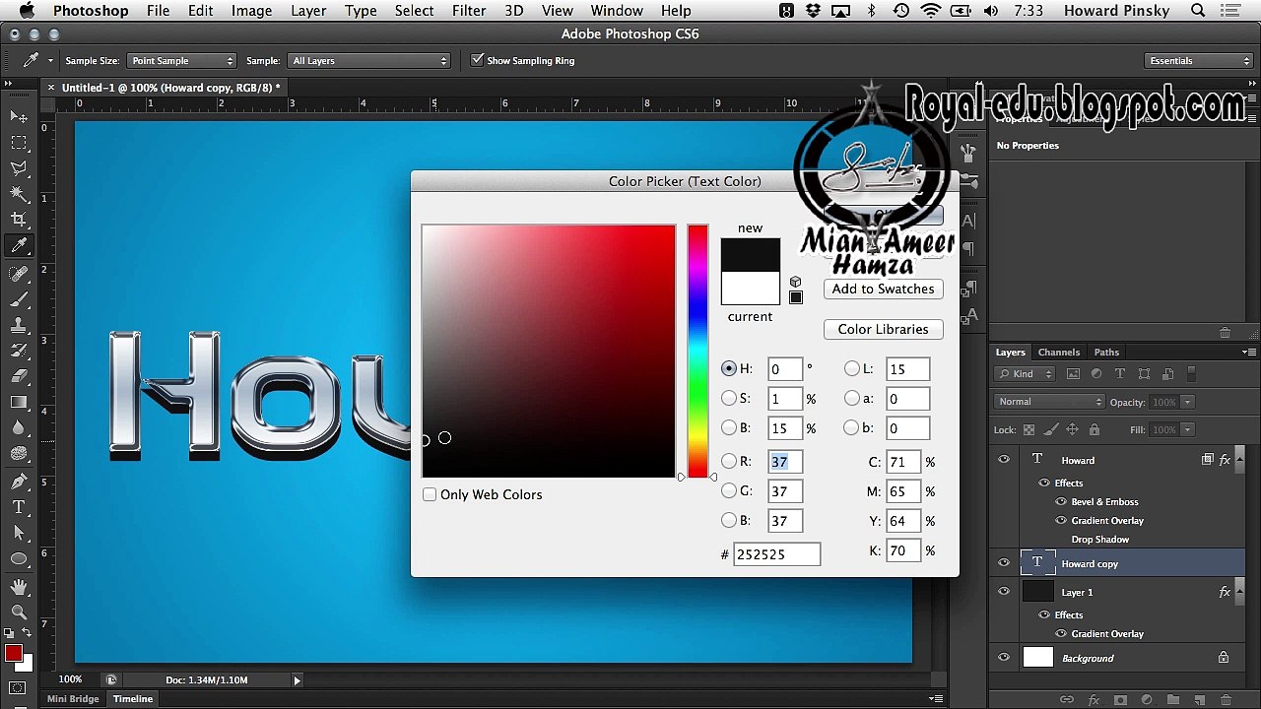The width and height of the screenshot is (1261, 709).
Task: Select the Rectangular Marquee tool
Action: coord(19,143)
